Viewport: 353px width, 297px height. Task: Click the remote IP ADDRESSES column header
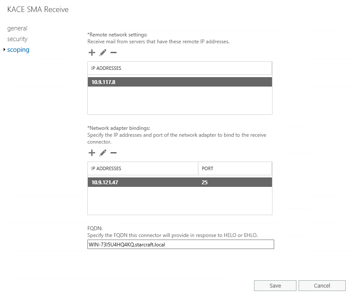pyautogui.click(x=179, y=68)
